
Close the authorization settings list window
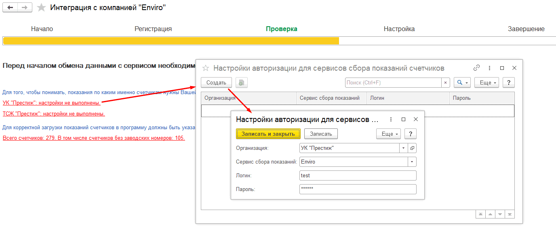pyautogui.click(x=514, y=68)
